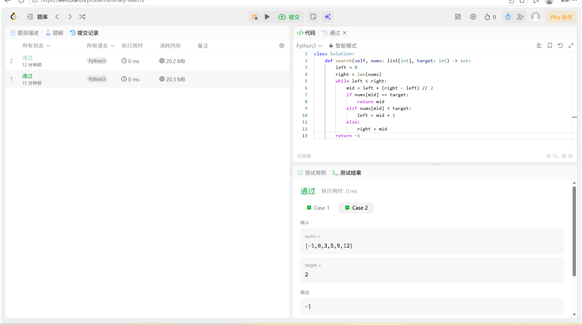The height and width of the screenshot is (325, 582).
Task: Click the 已存储 saved status text
Action: pyautogui.click(x=304, y=156)
